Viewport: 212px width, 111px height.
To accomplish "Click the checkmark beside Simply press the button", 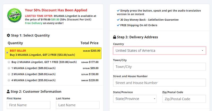I will 118,11.
